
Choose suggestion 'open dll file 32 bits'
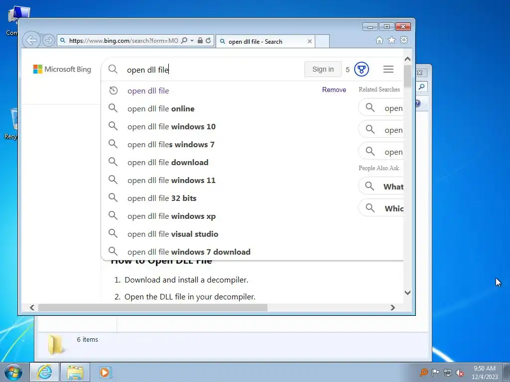tap(162, 198)
